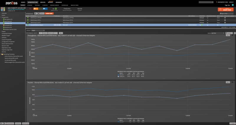Click the Refresh button
236x125 pixels.
tap(229, 33)
